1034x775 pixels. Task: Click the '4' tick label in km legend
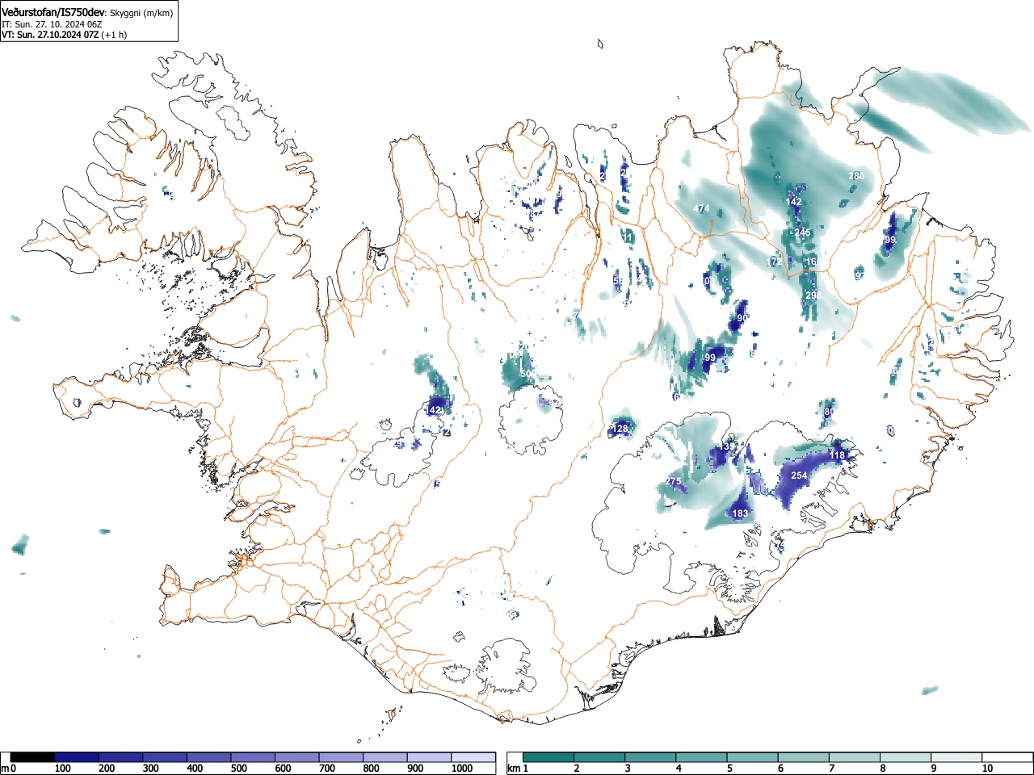679,769
